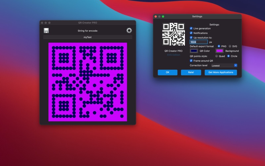Click the Rate! button
265x166 pixels.
point(191,72)
